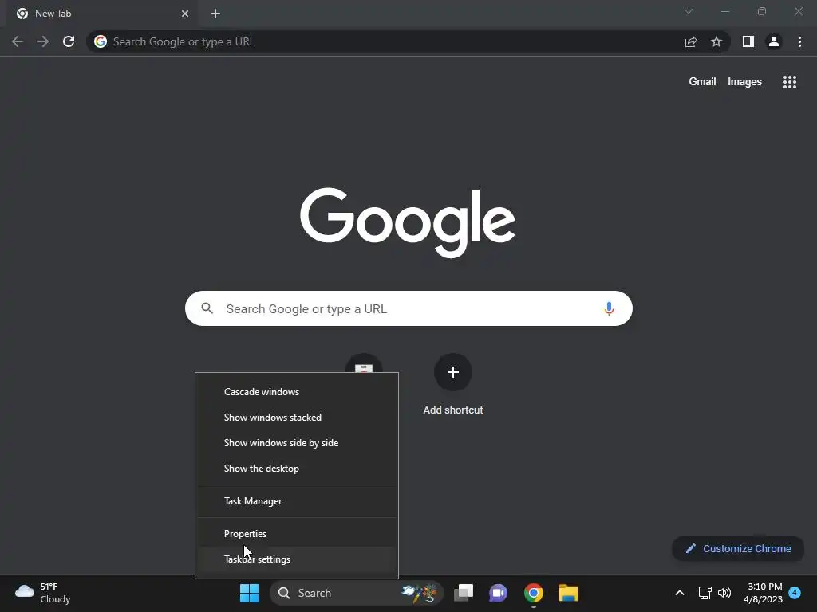Open the Chrome profile avatar
817x612 pixels.
click(774, 41)
